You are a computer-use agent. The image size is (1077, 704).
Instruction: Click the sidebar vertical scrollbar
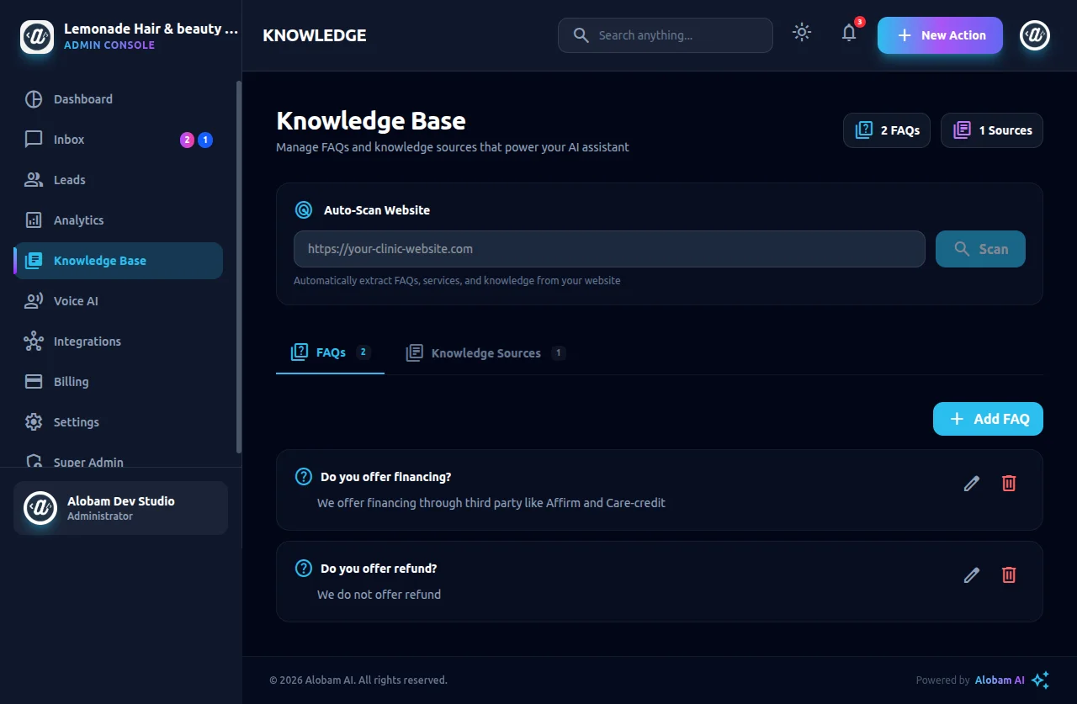239,267
